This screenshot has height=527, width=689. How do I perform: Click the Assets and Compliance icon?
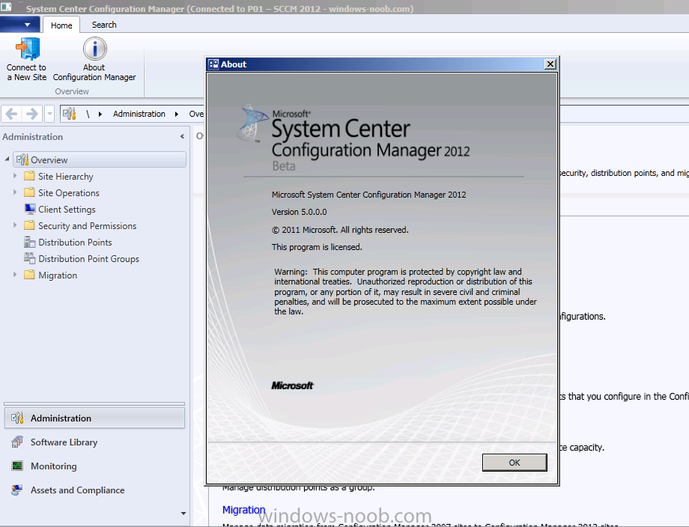pos(17,490)
